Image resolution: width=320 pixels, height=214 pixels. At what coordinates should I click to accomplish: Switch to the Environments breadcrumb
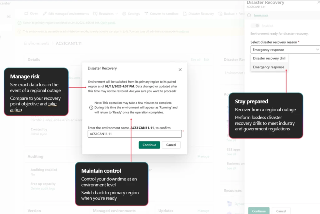37,43
